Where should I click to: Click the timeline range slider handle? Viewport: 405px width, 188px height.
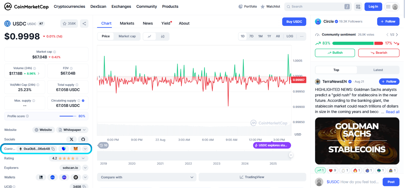pyautogui.click(x=291, y=155)
